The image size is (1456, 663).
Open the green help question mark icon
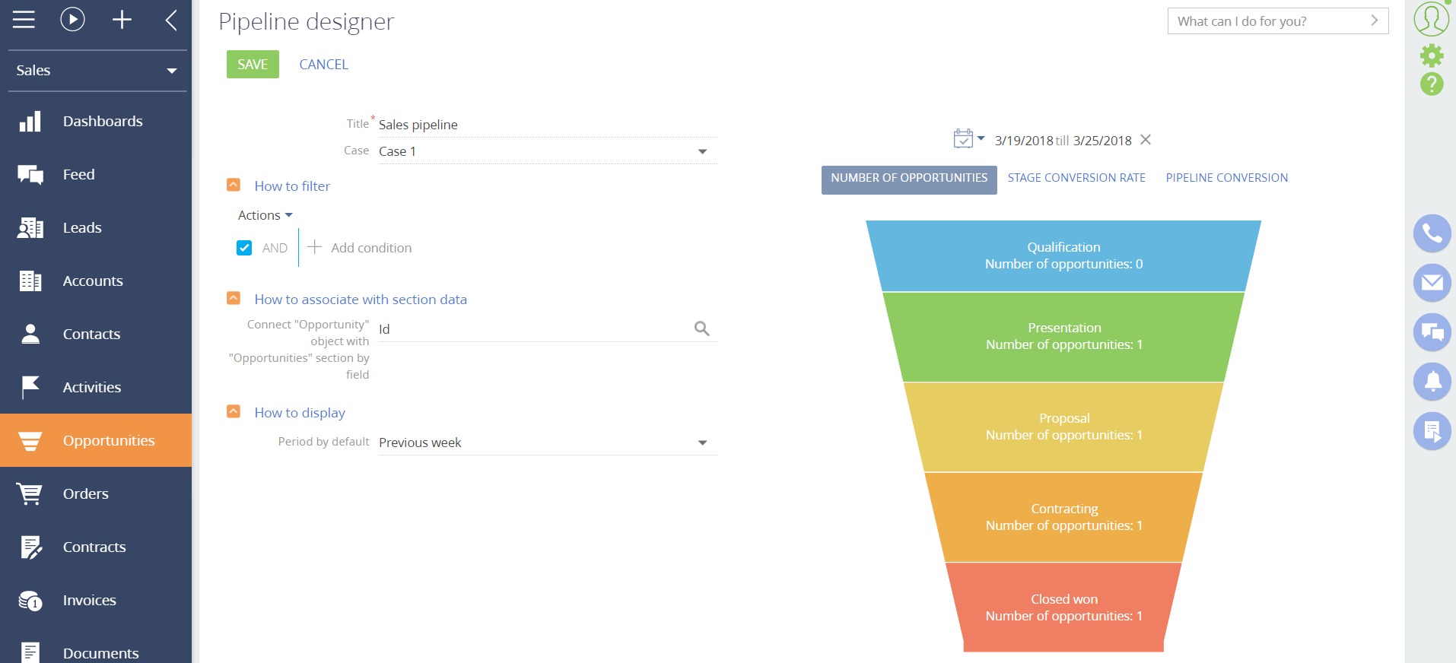click(1431, 84)
